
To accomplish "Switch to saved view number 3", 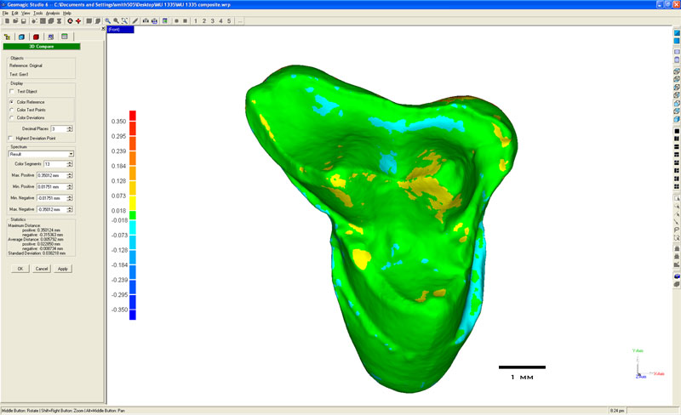I will [213, 20].
